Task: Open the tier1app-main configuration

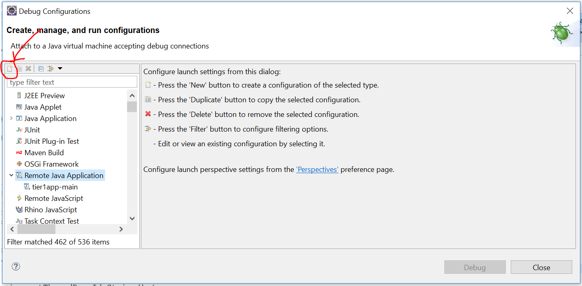Action: point(55,187)
